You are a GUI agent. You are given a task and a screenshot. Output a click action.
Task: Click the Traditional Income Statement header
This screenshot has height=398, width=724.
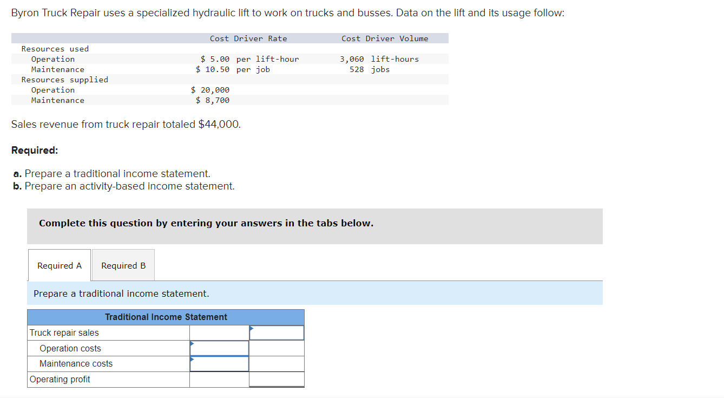165,317
